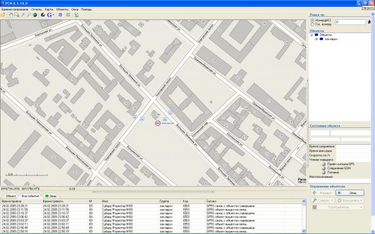Screen dimensions: 375x234
Task: Click the map scale bar indicator
Action: tap(27, 175)
